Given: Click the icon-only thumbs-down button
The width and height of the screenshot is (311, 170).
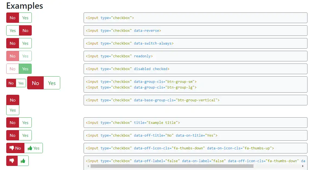Looking at the screenshot, I should point(12,161).
